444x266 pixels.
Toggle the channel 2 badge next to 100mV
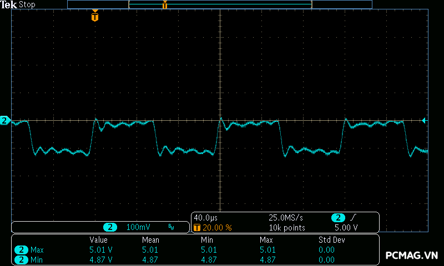(111, 227)
